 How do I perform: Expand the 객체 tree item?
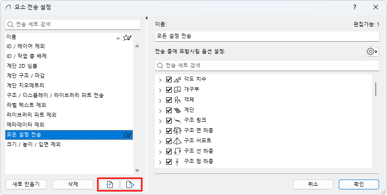click(x=161, y=100)
